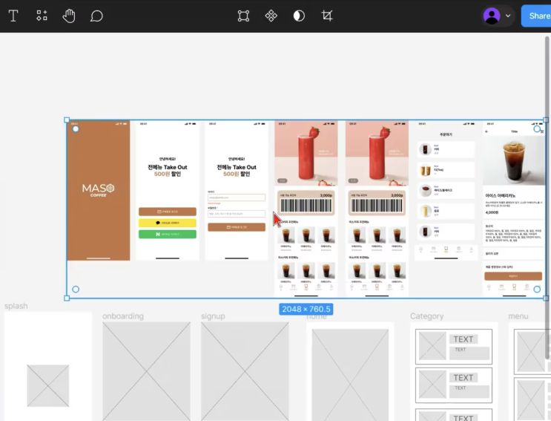551x421 pixels.
Task: Click the bottom-left corner radius handle
Action: (x=76, y=290)
